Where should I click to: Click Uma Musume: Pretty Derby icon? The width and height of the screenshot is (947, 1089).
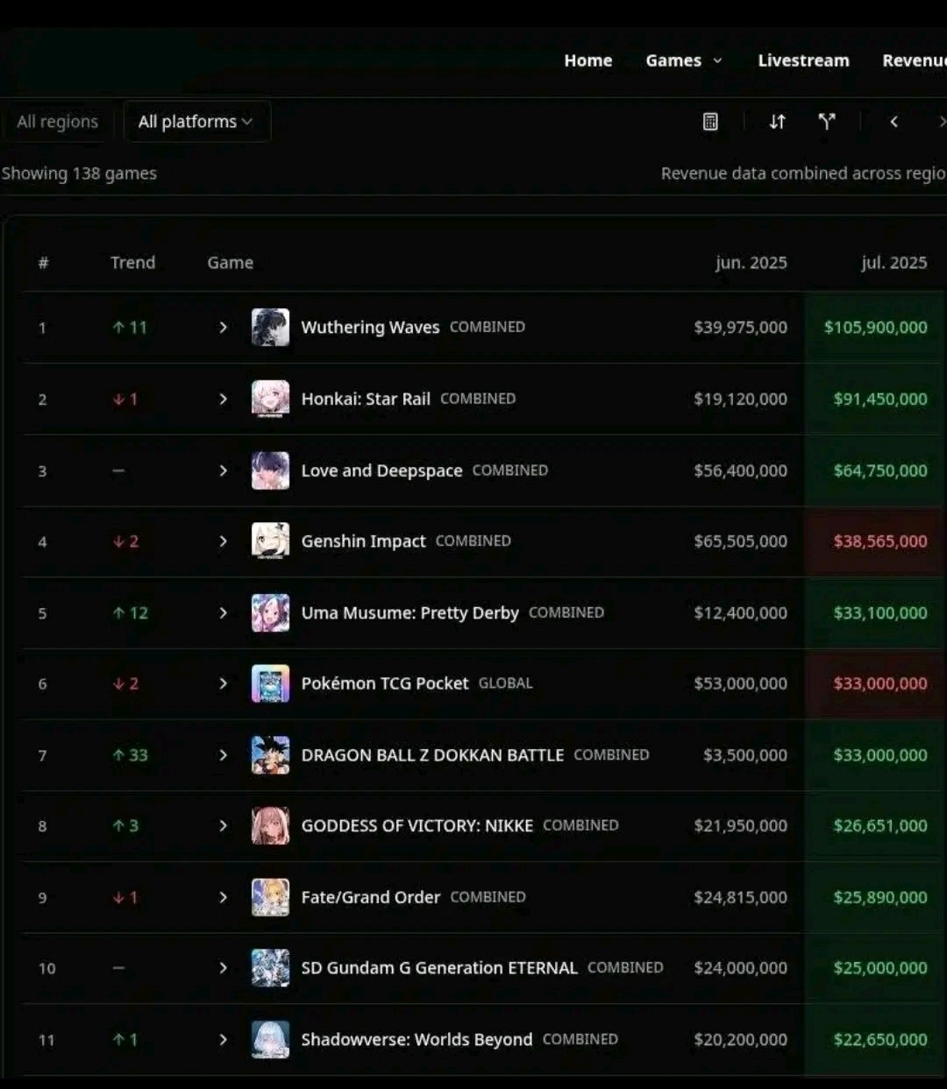click(x=270, y=612)
